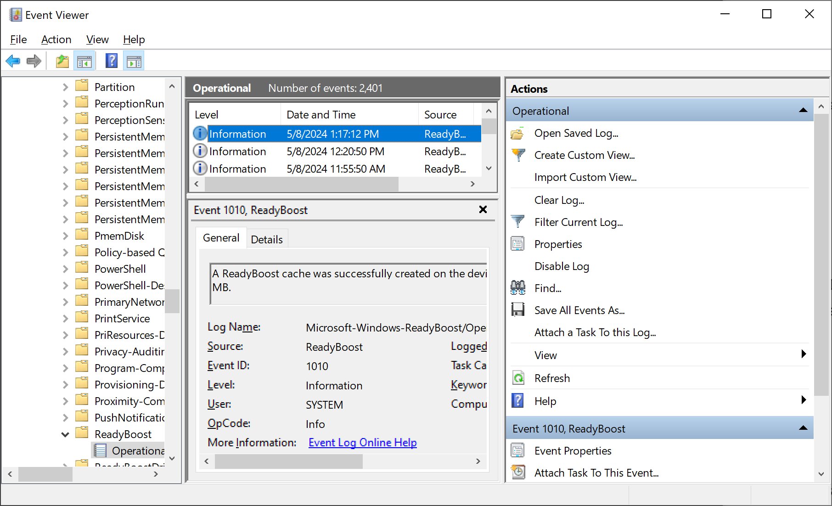Expand the Partition tree node
Image resolution: width=832 pixels, height=506 pixels.
point(65,87)
